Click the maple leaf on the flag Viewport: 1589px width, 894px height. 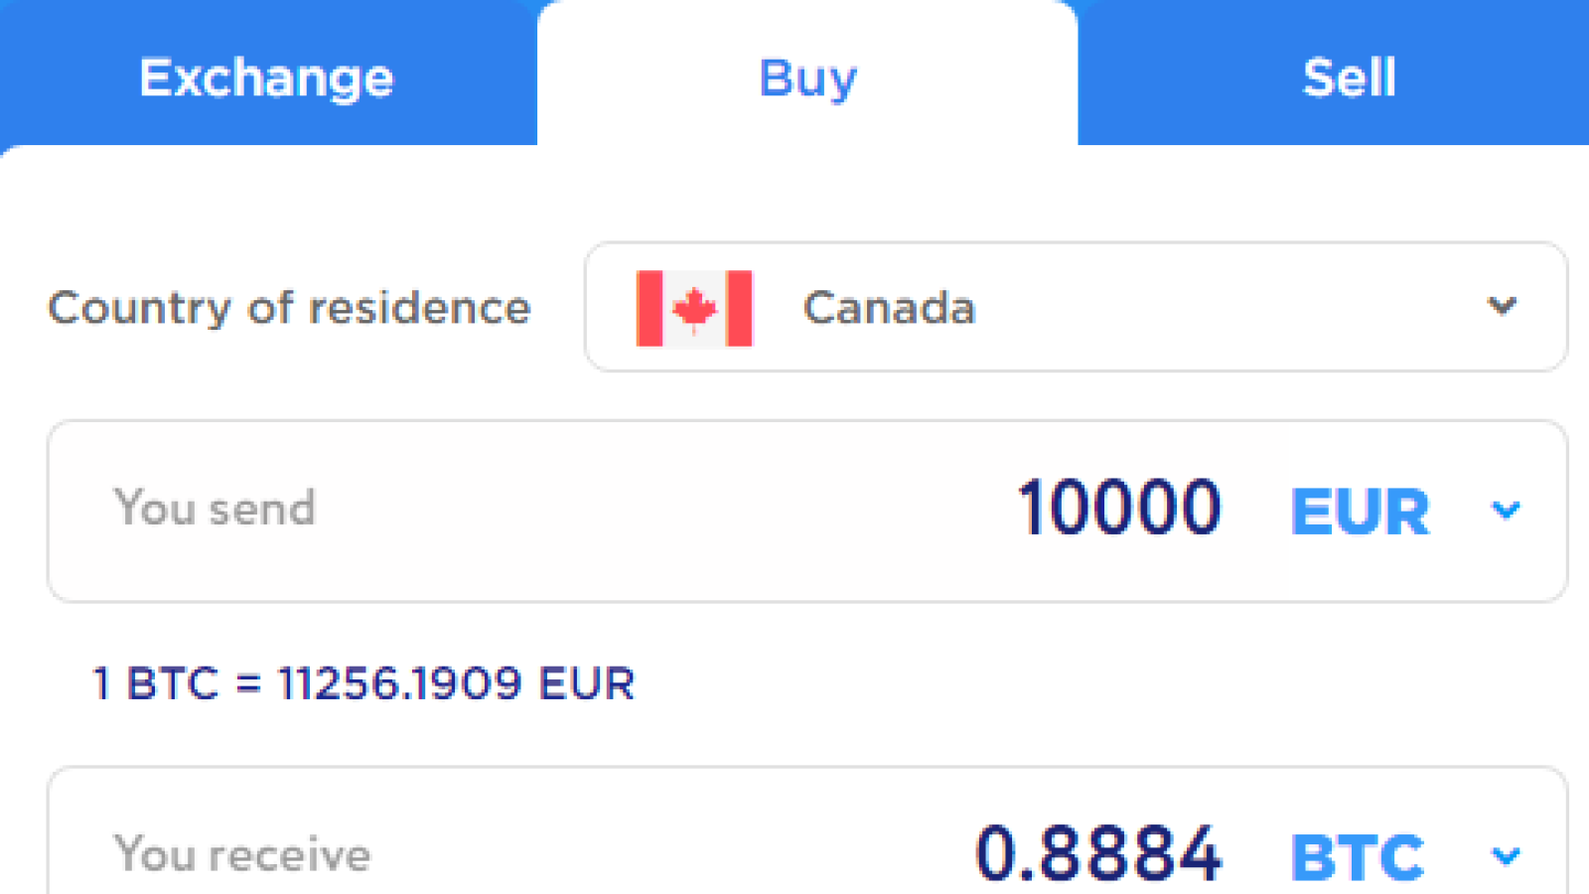click(x=694, y=309)
